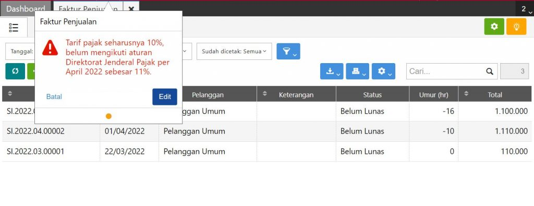Image resolution: width=534 pixels, height=206 pixels.
Task: Open the download export dropdown
Action: pyautogui.click(x=332, y=71)
